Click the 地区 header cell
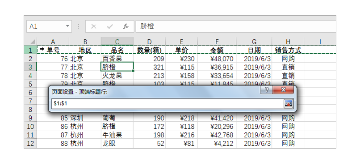The height and width of the screenshot is (166, 360). tap(85, 50)
